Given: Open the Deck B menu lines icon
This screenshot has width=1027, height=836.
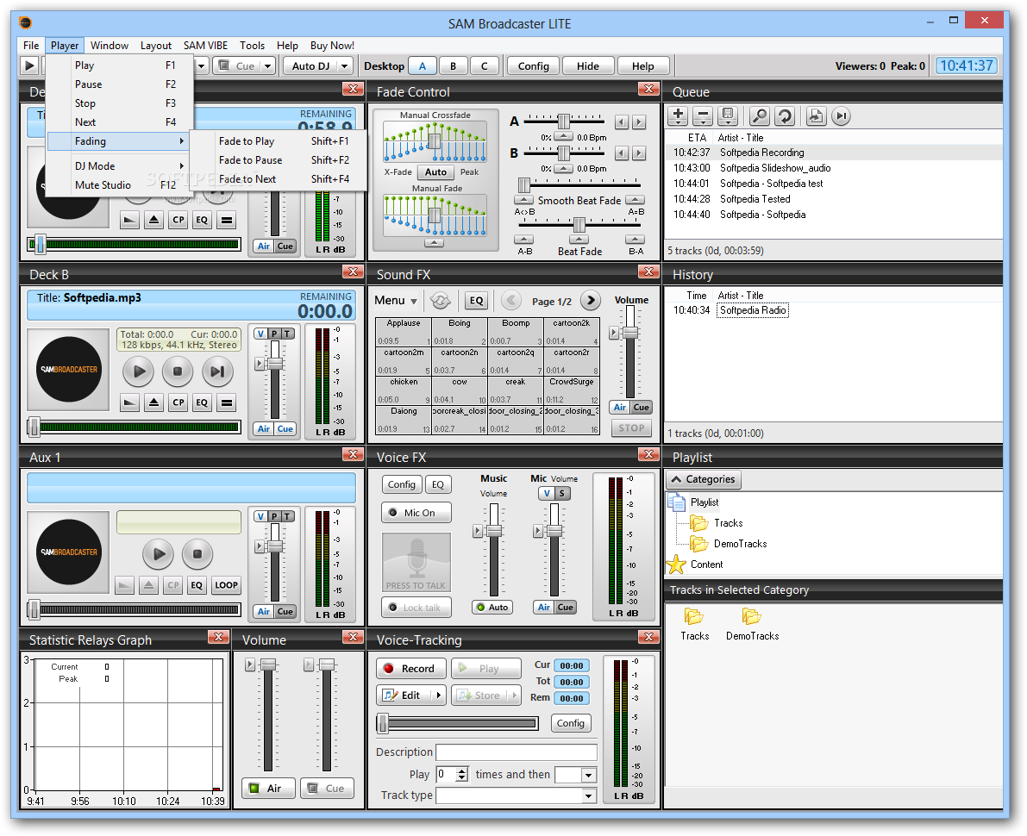Looking at the screenshot, I should click(x=227, y=402).
